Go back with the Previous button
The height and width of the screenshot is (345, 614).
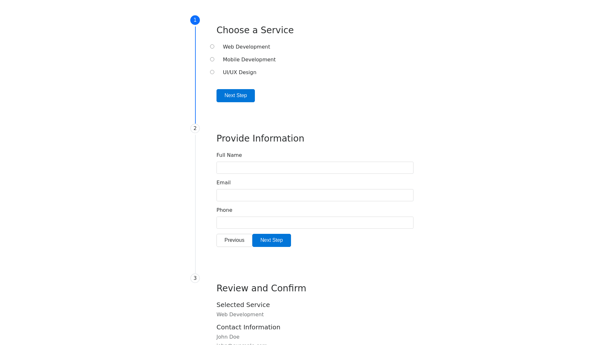pyautogui.click(x=234, y=240)
